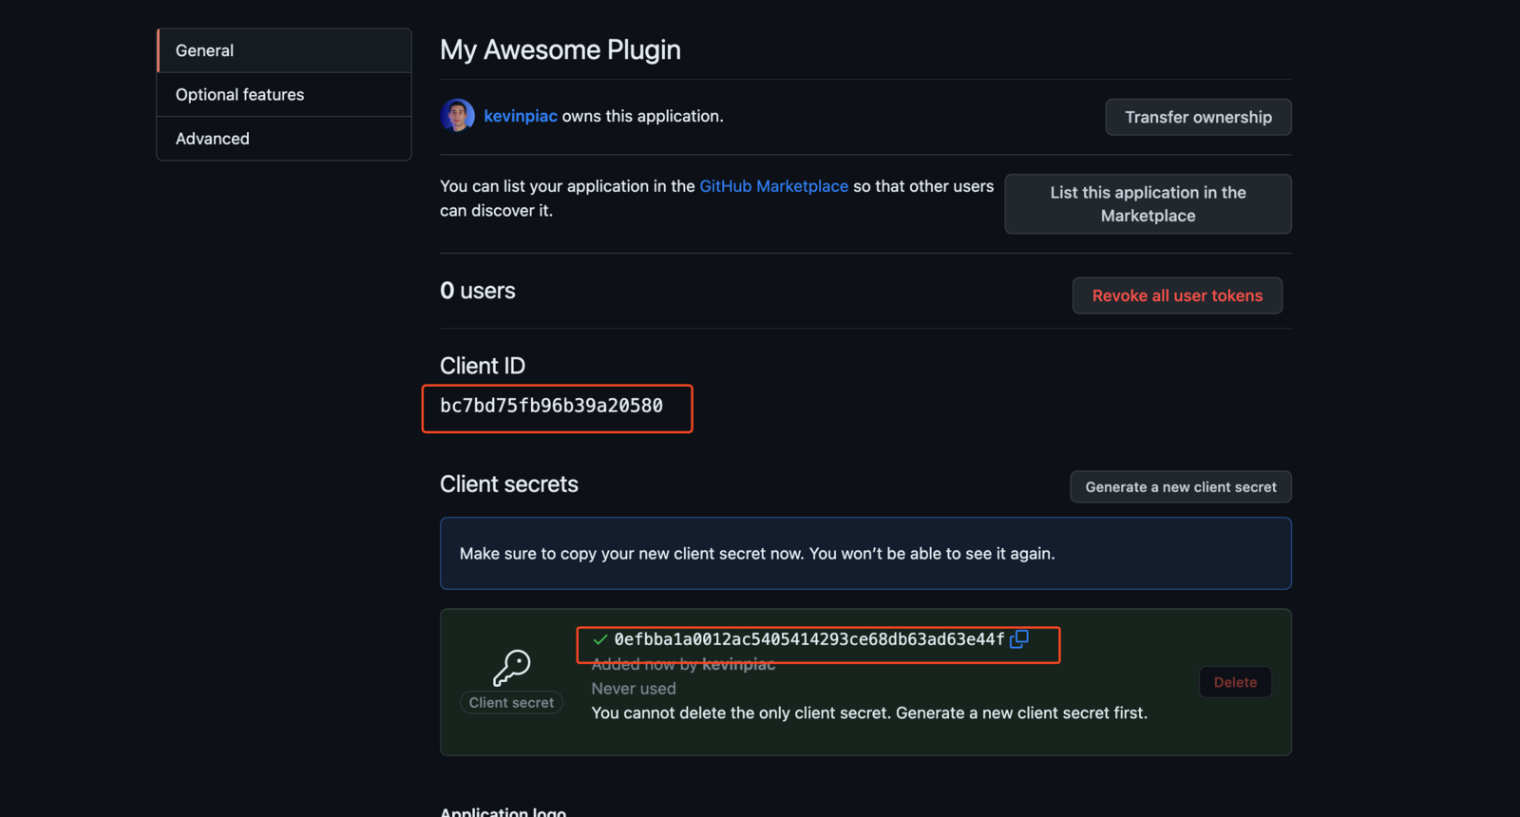Copy the client secret to clipboard

(x=1019, y=640)
